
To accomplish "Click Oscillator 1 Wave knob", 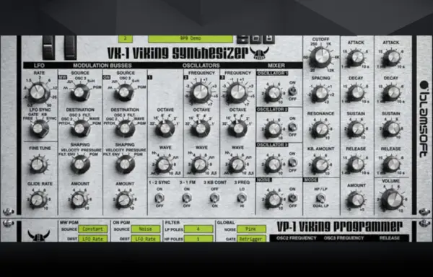I will pyautogui.click(x=164, y=164).
